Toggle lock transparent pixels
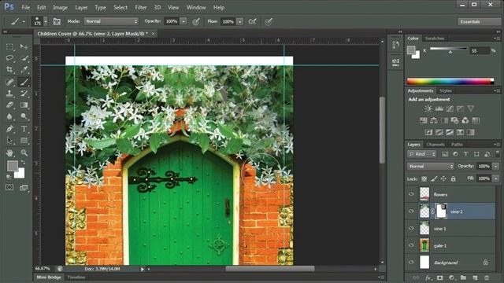 point(424,178)
